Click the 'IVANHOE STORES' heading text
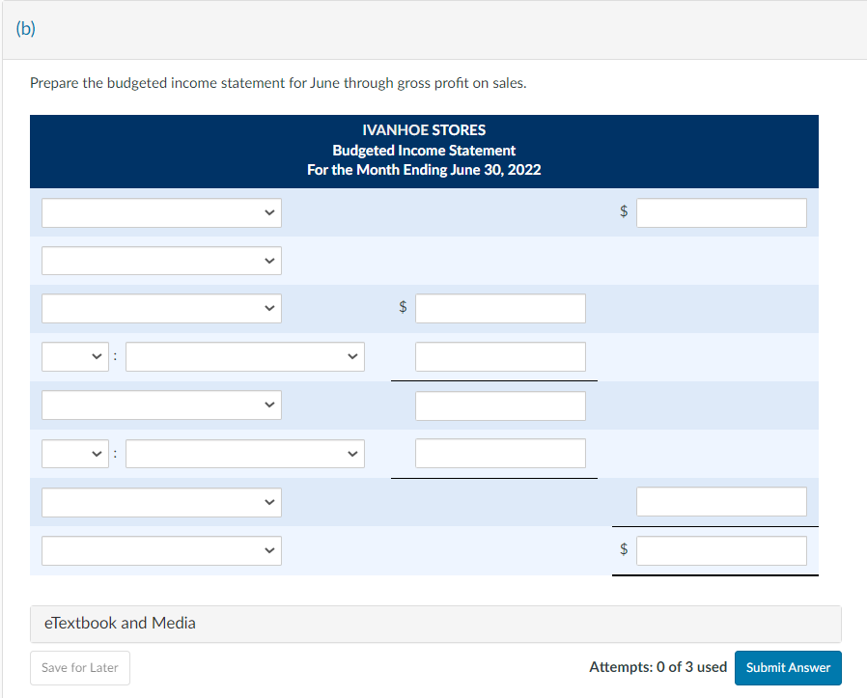 (x=424, y=130)
